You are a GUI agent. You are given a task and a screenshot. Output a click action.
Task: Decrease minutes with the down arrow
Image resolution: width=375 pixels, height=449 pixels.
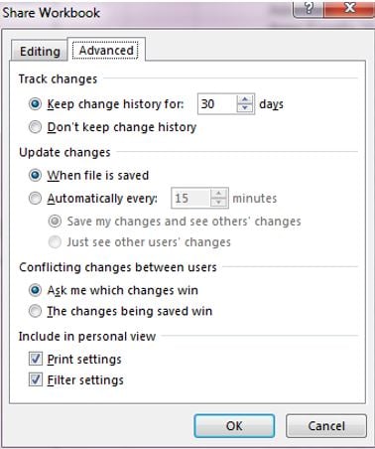tap(218, 203)
